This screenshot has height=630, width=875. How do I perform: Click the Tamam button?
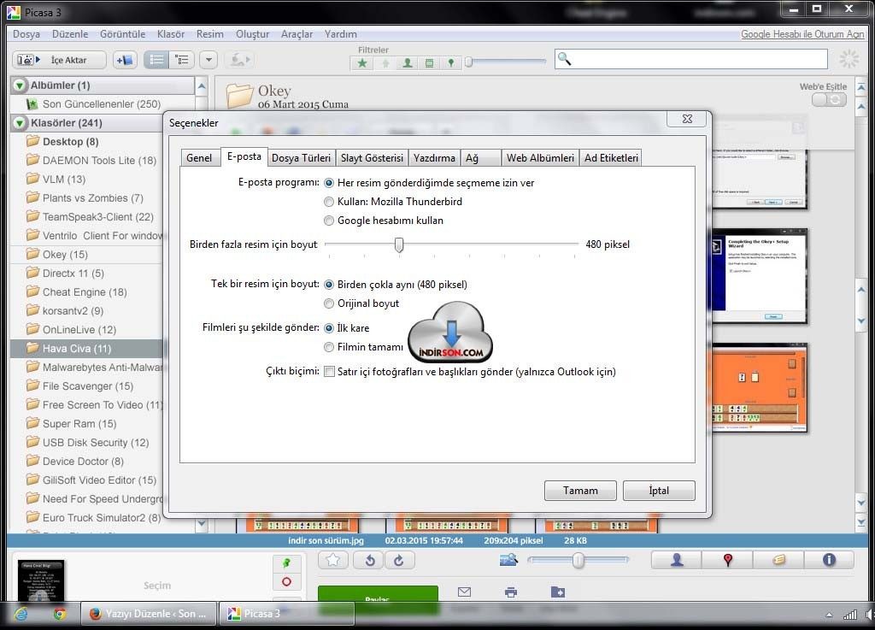(580, 491)
